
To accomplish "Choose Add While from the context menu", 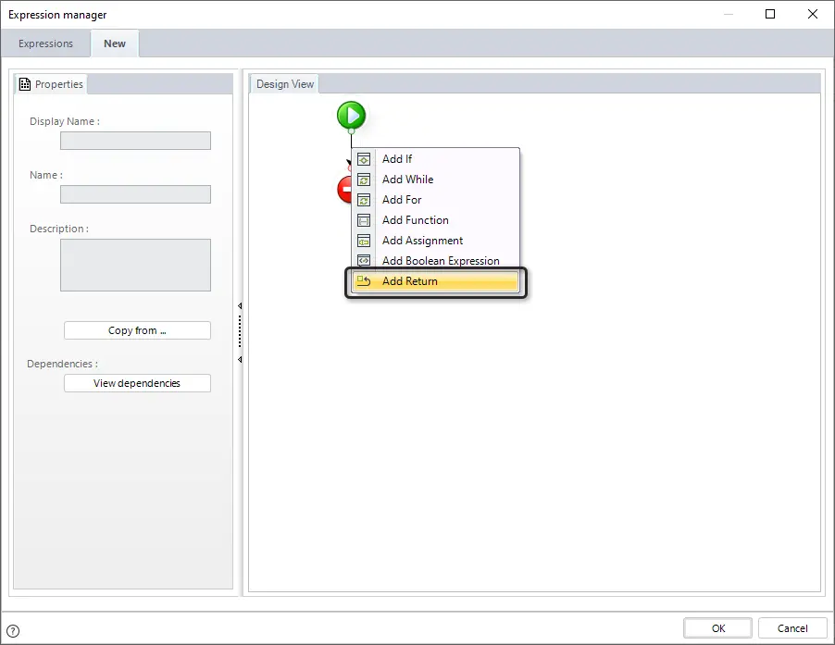I will point(435,180).
